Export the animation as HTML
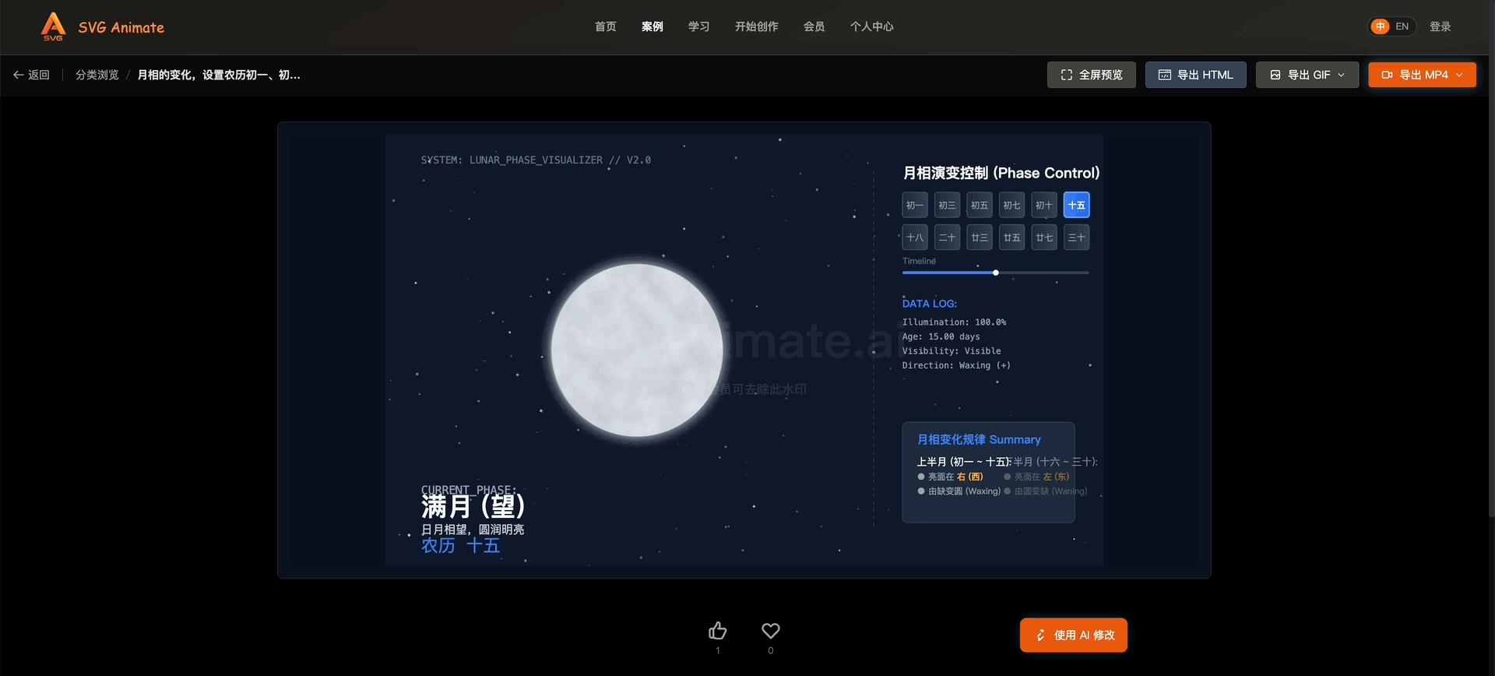The width and height of the screenshot is (1495, 676). pyautogui.click(x=1195, y=75)
